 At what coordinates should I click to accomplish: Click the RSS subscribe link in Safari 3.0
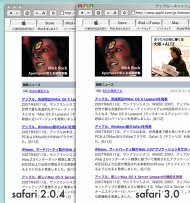(x=112, y=90)
